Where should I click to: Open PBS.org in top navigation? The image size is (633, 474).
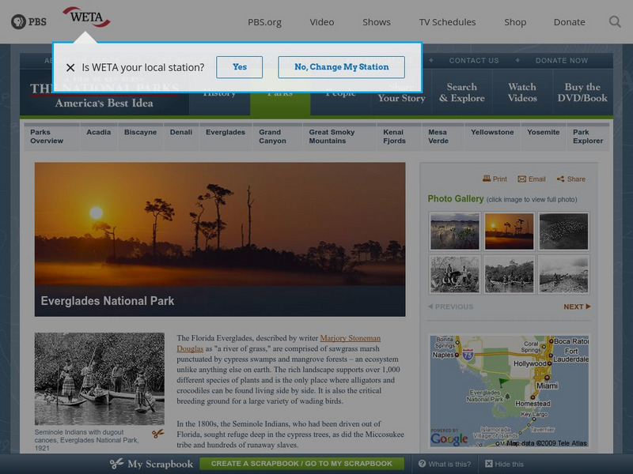[x=264, y=22]
